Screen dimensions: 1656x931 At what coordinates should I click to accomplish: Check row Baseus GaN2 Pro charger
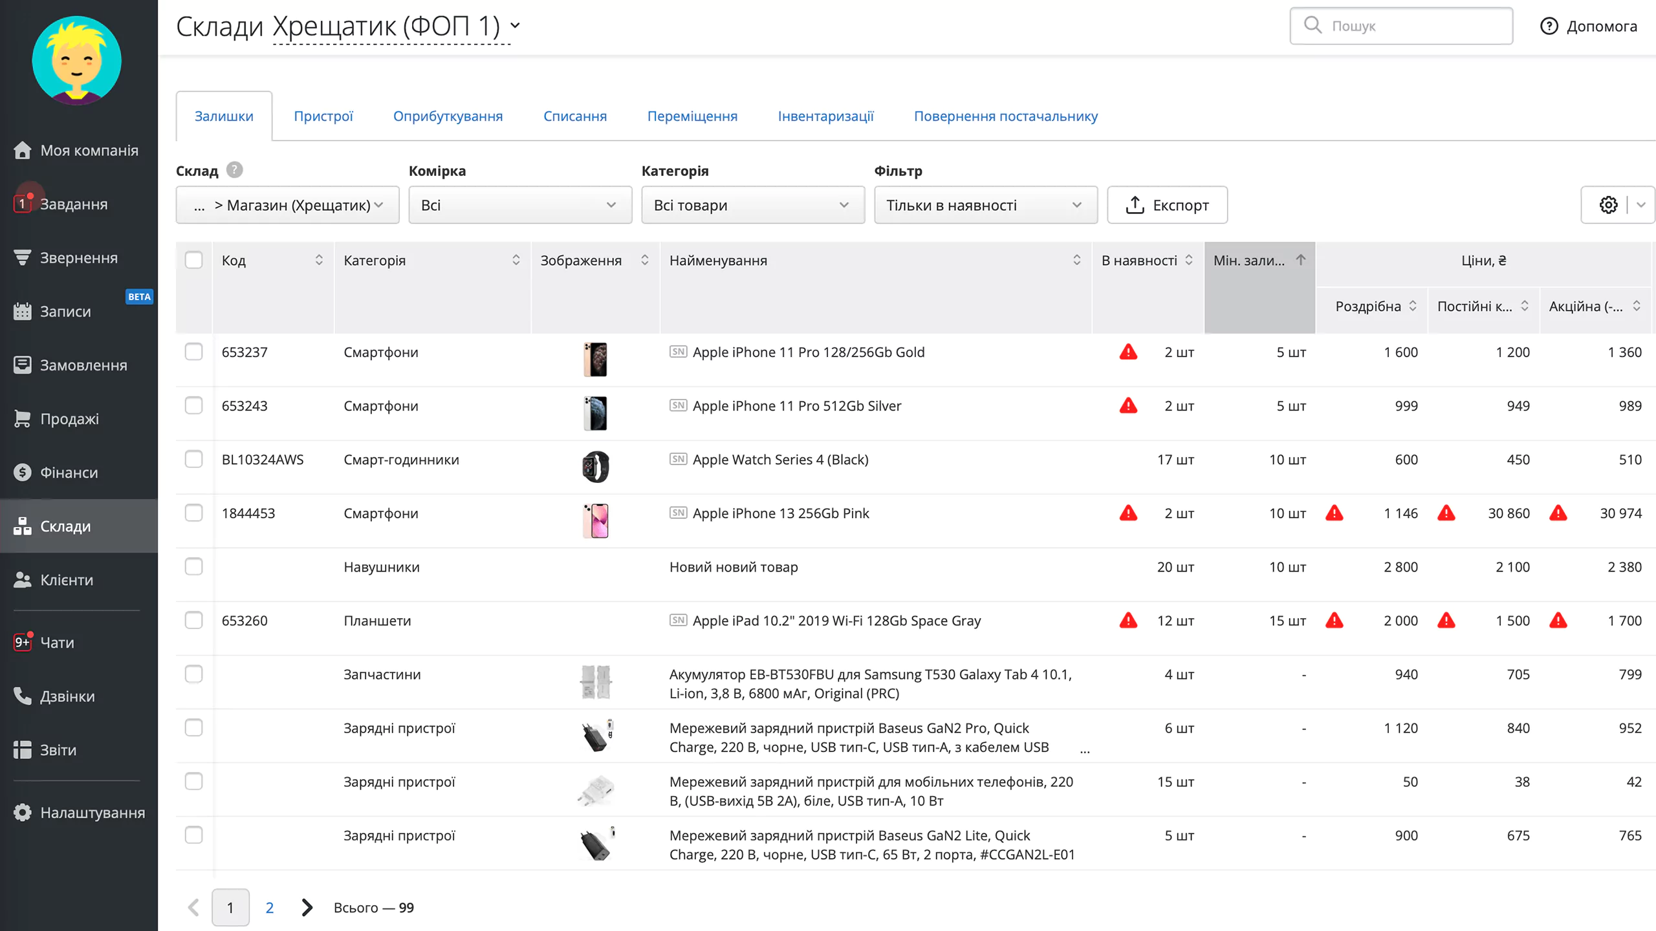tap(193, 727)
